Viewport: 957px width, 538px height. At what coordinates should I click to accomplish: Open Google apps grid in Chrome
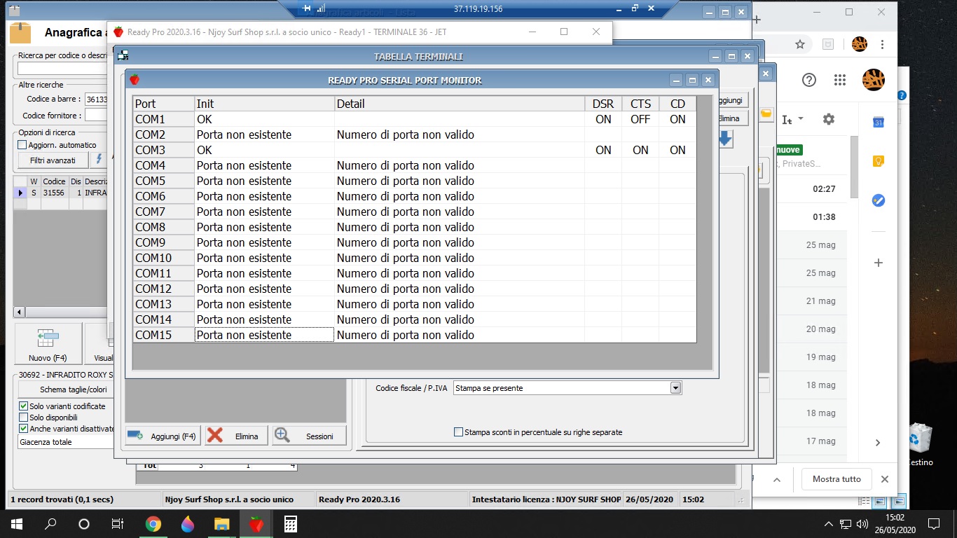(840, 80)
